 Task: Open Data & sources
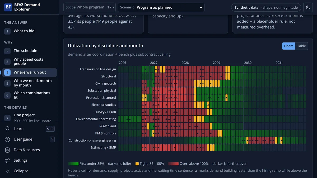[30, 150]
